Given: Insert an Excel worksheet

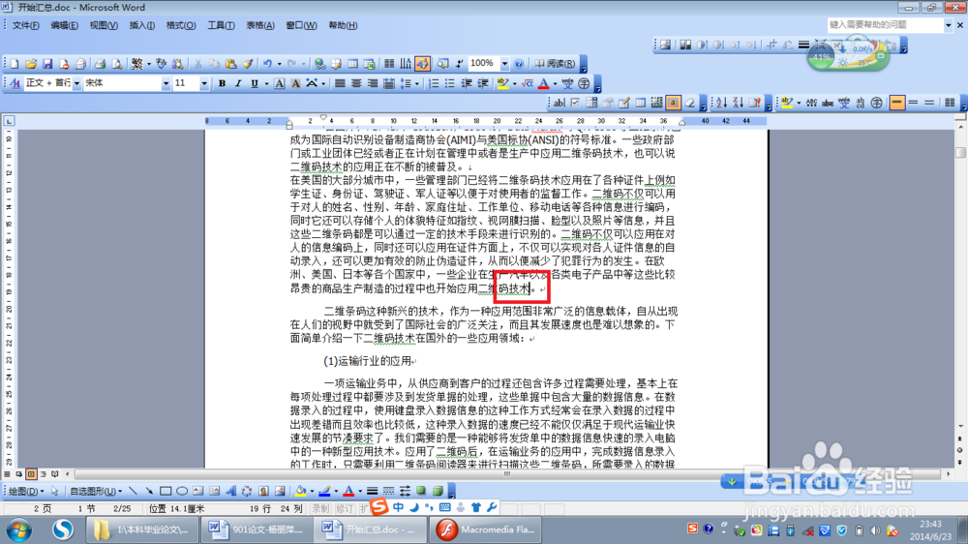Looking at the screenshot, I should pyautogui.click(x=369, y=64).
